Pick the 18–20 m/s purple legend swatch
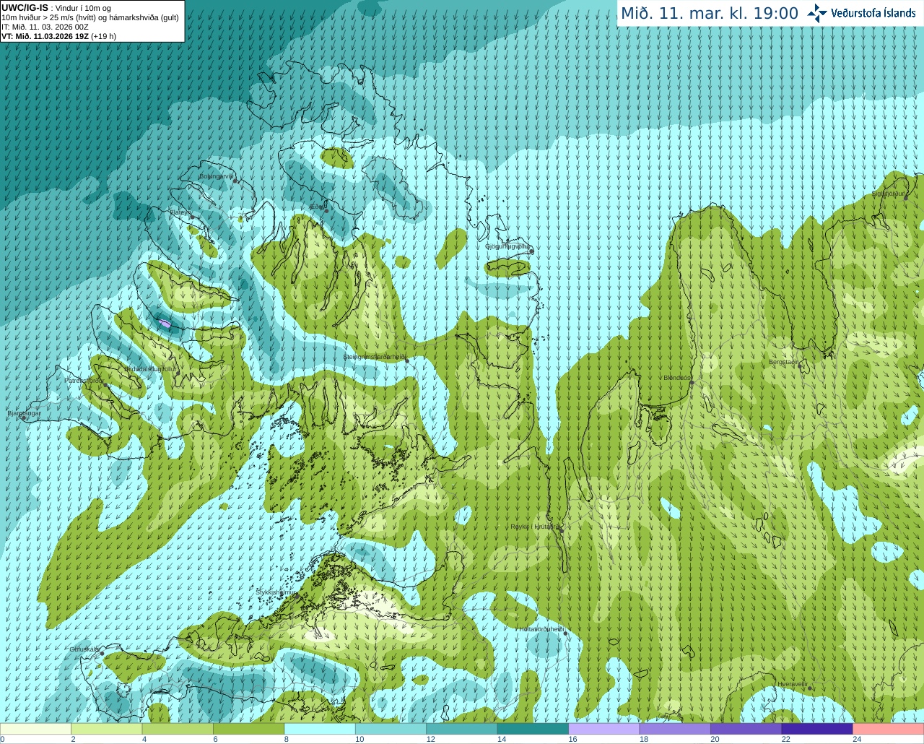Screen dimensions: 924x744 coord(675,729)
